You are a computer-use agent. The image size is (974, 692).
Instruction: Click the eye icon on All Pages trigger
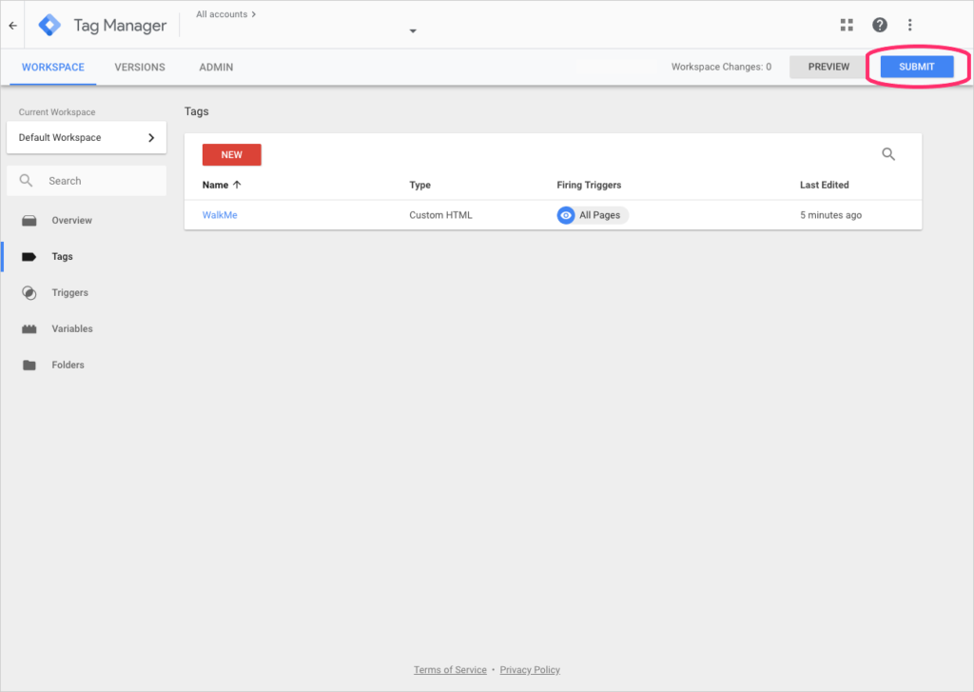[567, 215]
